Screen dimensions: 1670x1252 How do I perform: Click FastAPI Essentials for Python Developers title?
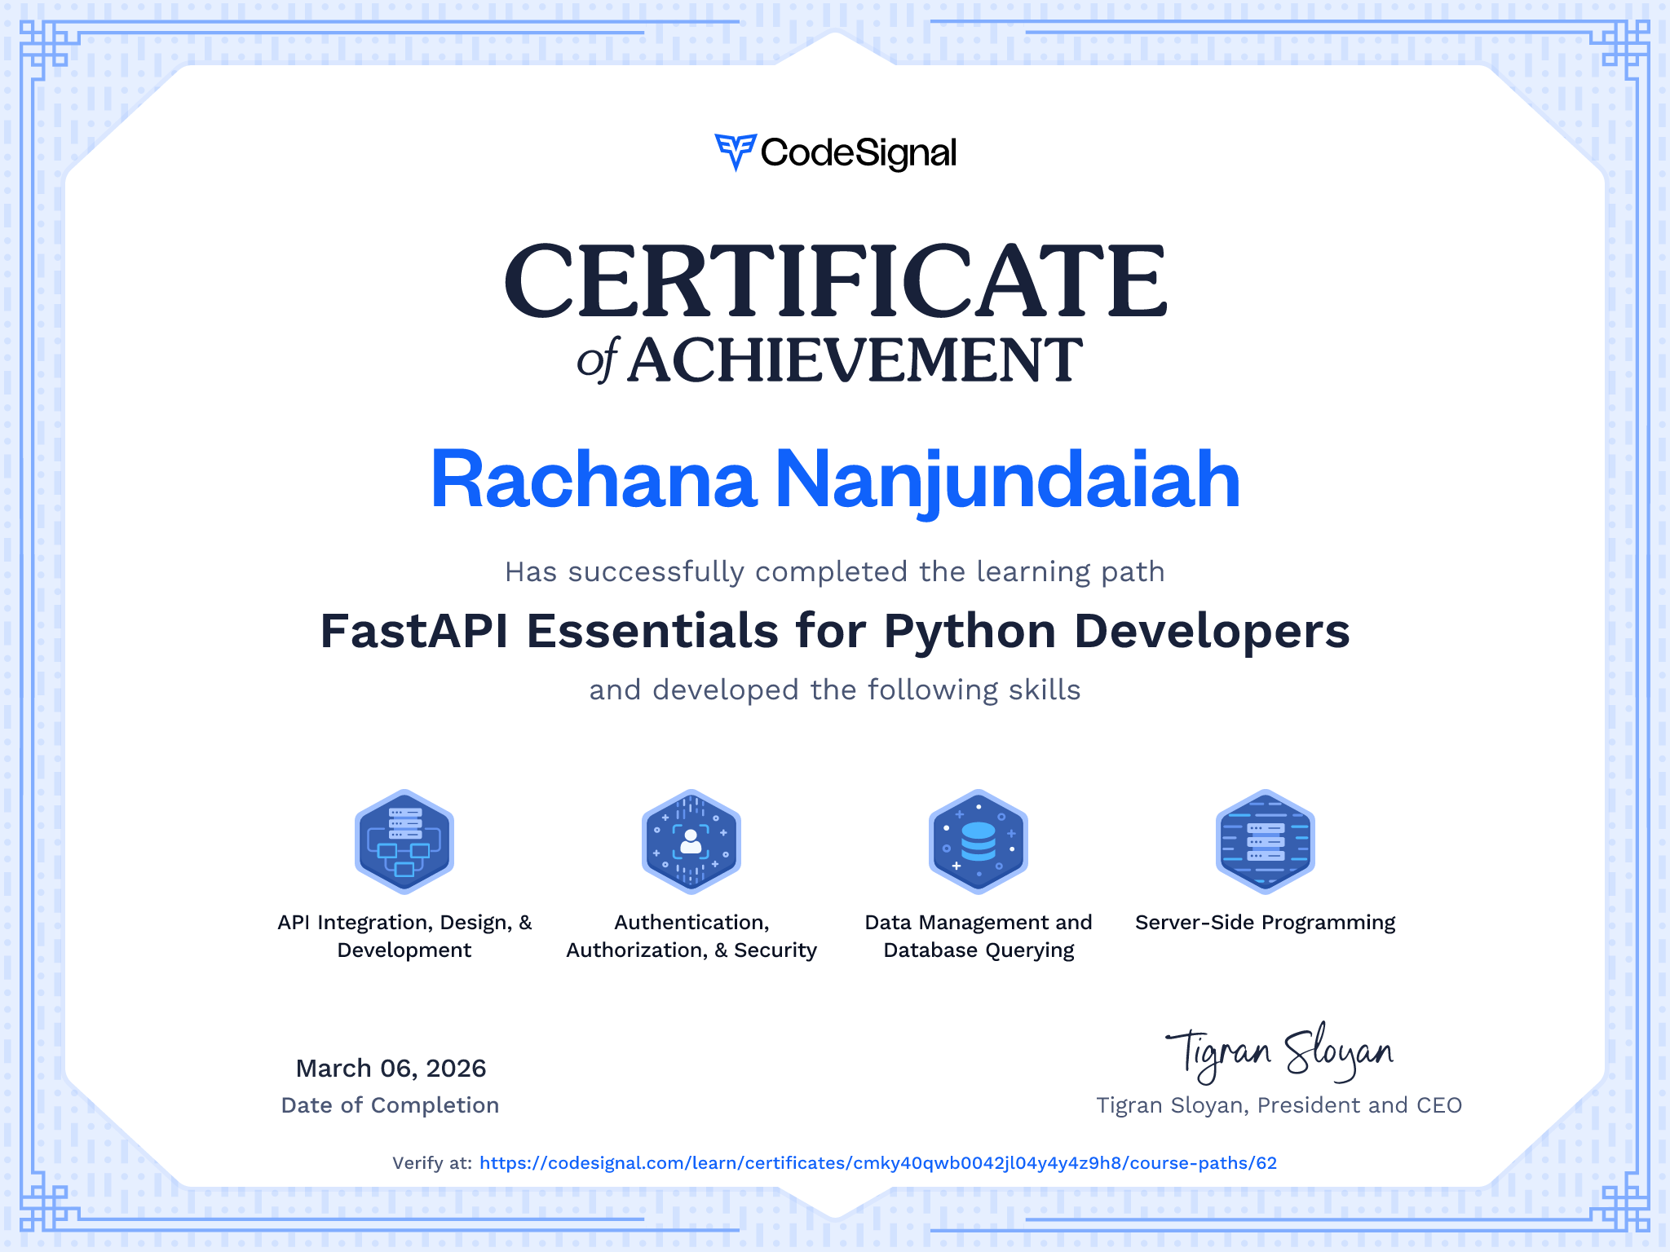pyautogui.click(x=835, y=632)
